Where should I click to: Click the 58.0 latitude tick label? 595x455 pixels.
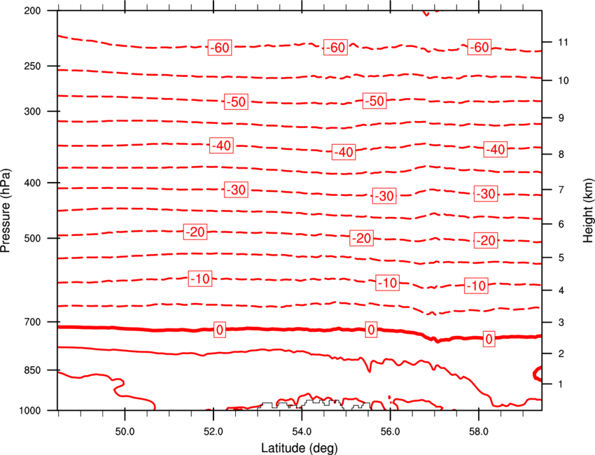[479, 431]
